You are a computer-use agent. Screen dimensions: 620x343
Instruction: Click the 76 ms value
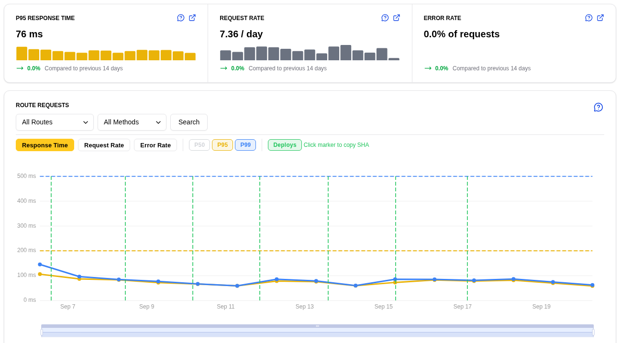coord(29,34)
